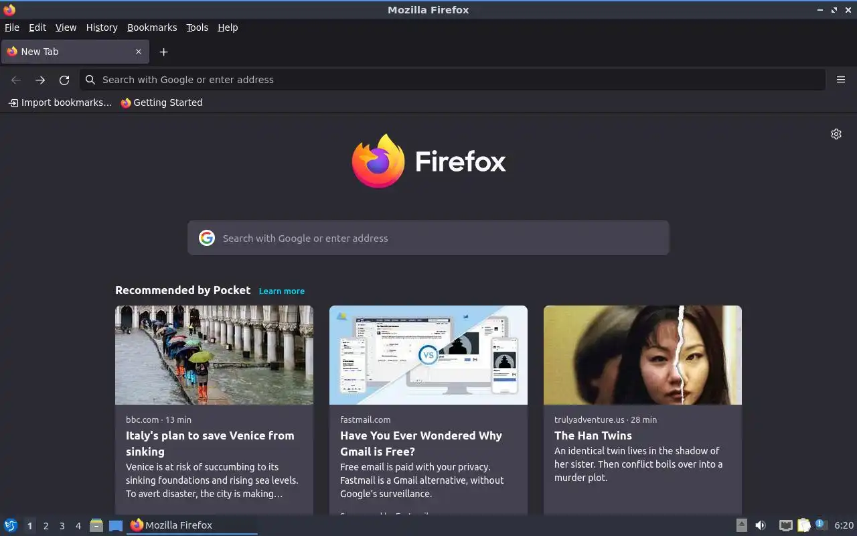
Task: Open Have You Ever Wondered Why Gmail headline
Action: pyautogui.click(x=421, y=444)
